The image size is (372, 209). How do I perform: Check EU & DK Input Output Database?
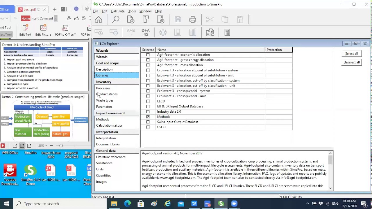[148, 107]
